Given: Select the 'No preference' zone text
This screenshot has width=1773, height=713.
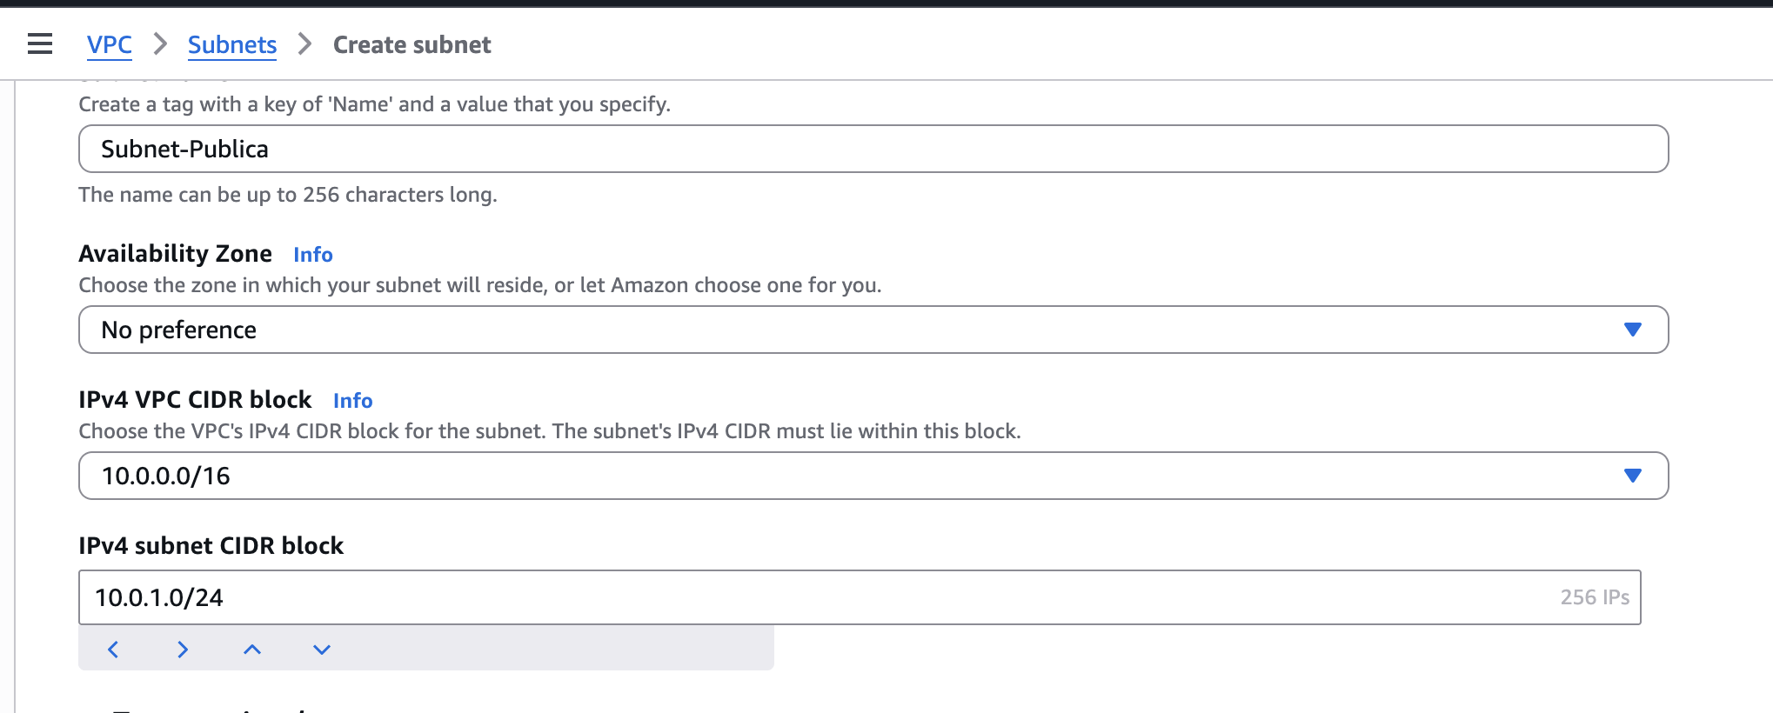Looking at the screenshot, I should coord(179,330).
